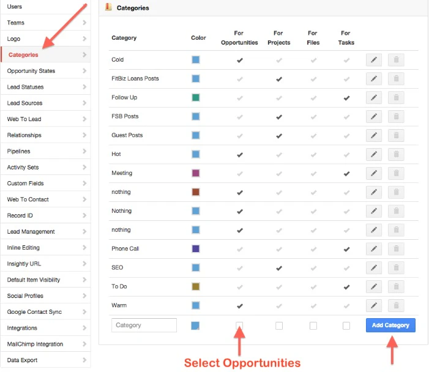Delete the Warm category
Viewport: 429px width, 372px height.
click(396, 305)
